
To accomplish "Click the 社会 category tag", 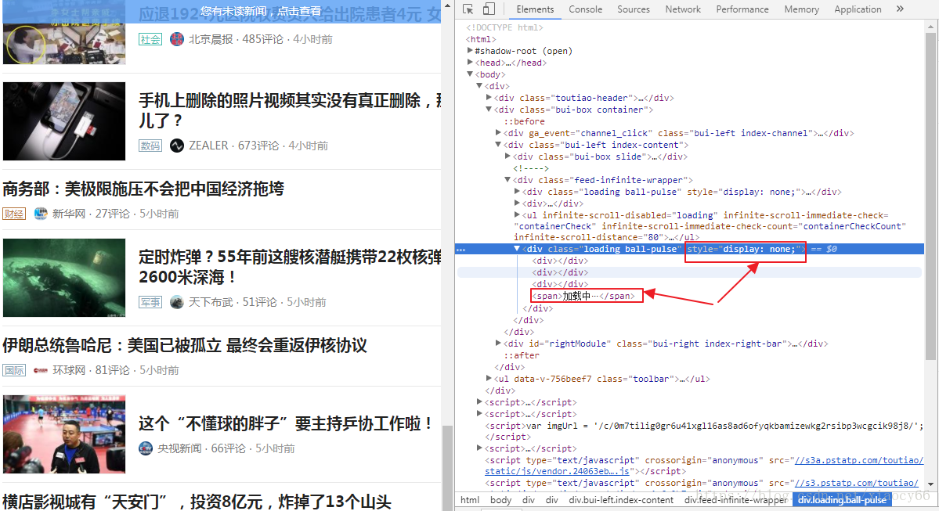I will coord(150,39).
